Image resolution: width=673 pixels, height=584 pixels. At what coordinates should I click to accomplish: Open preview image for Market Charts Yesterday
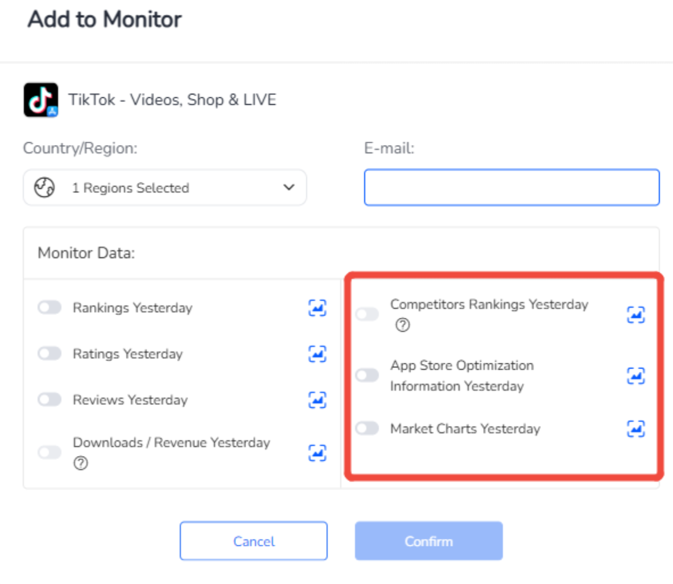[x=635, y=429]
